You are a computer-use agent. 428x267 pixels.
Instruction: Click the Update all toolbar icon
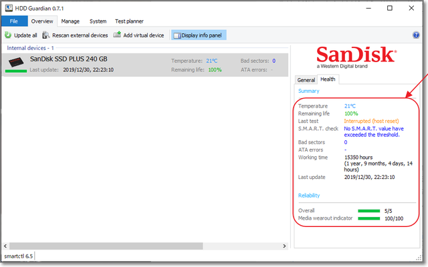8,35
